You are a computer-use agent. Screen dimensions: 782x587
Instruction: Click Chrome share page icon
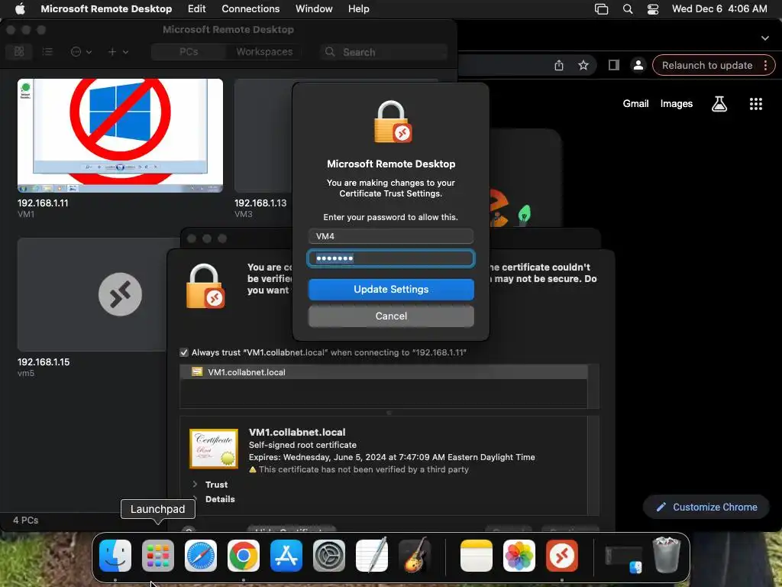pos(559,66)
